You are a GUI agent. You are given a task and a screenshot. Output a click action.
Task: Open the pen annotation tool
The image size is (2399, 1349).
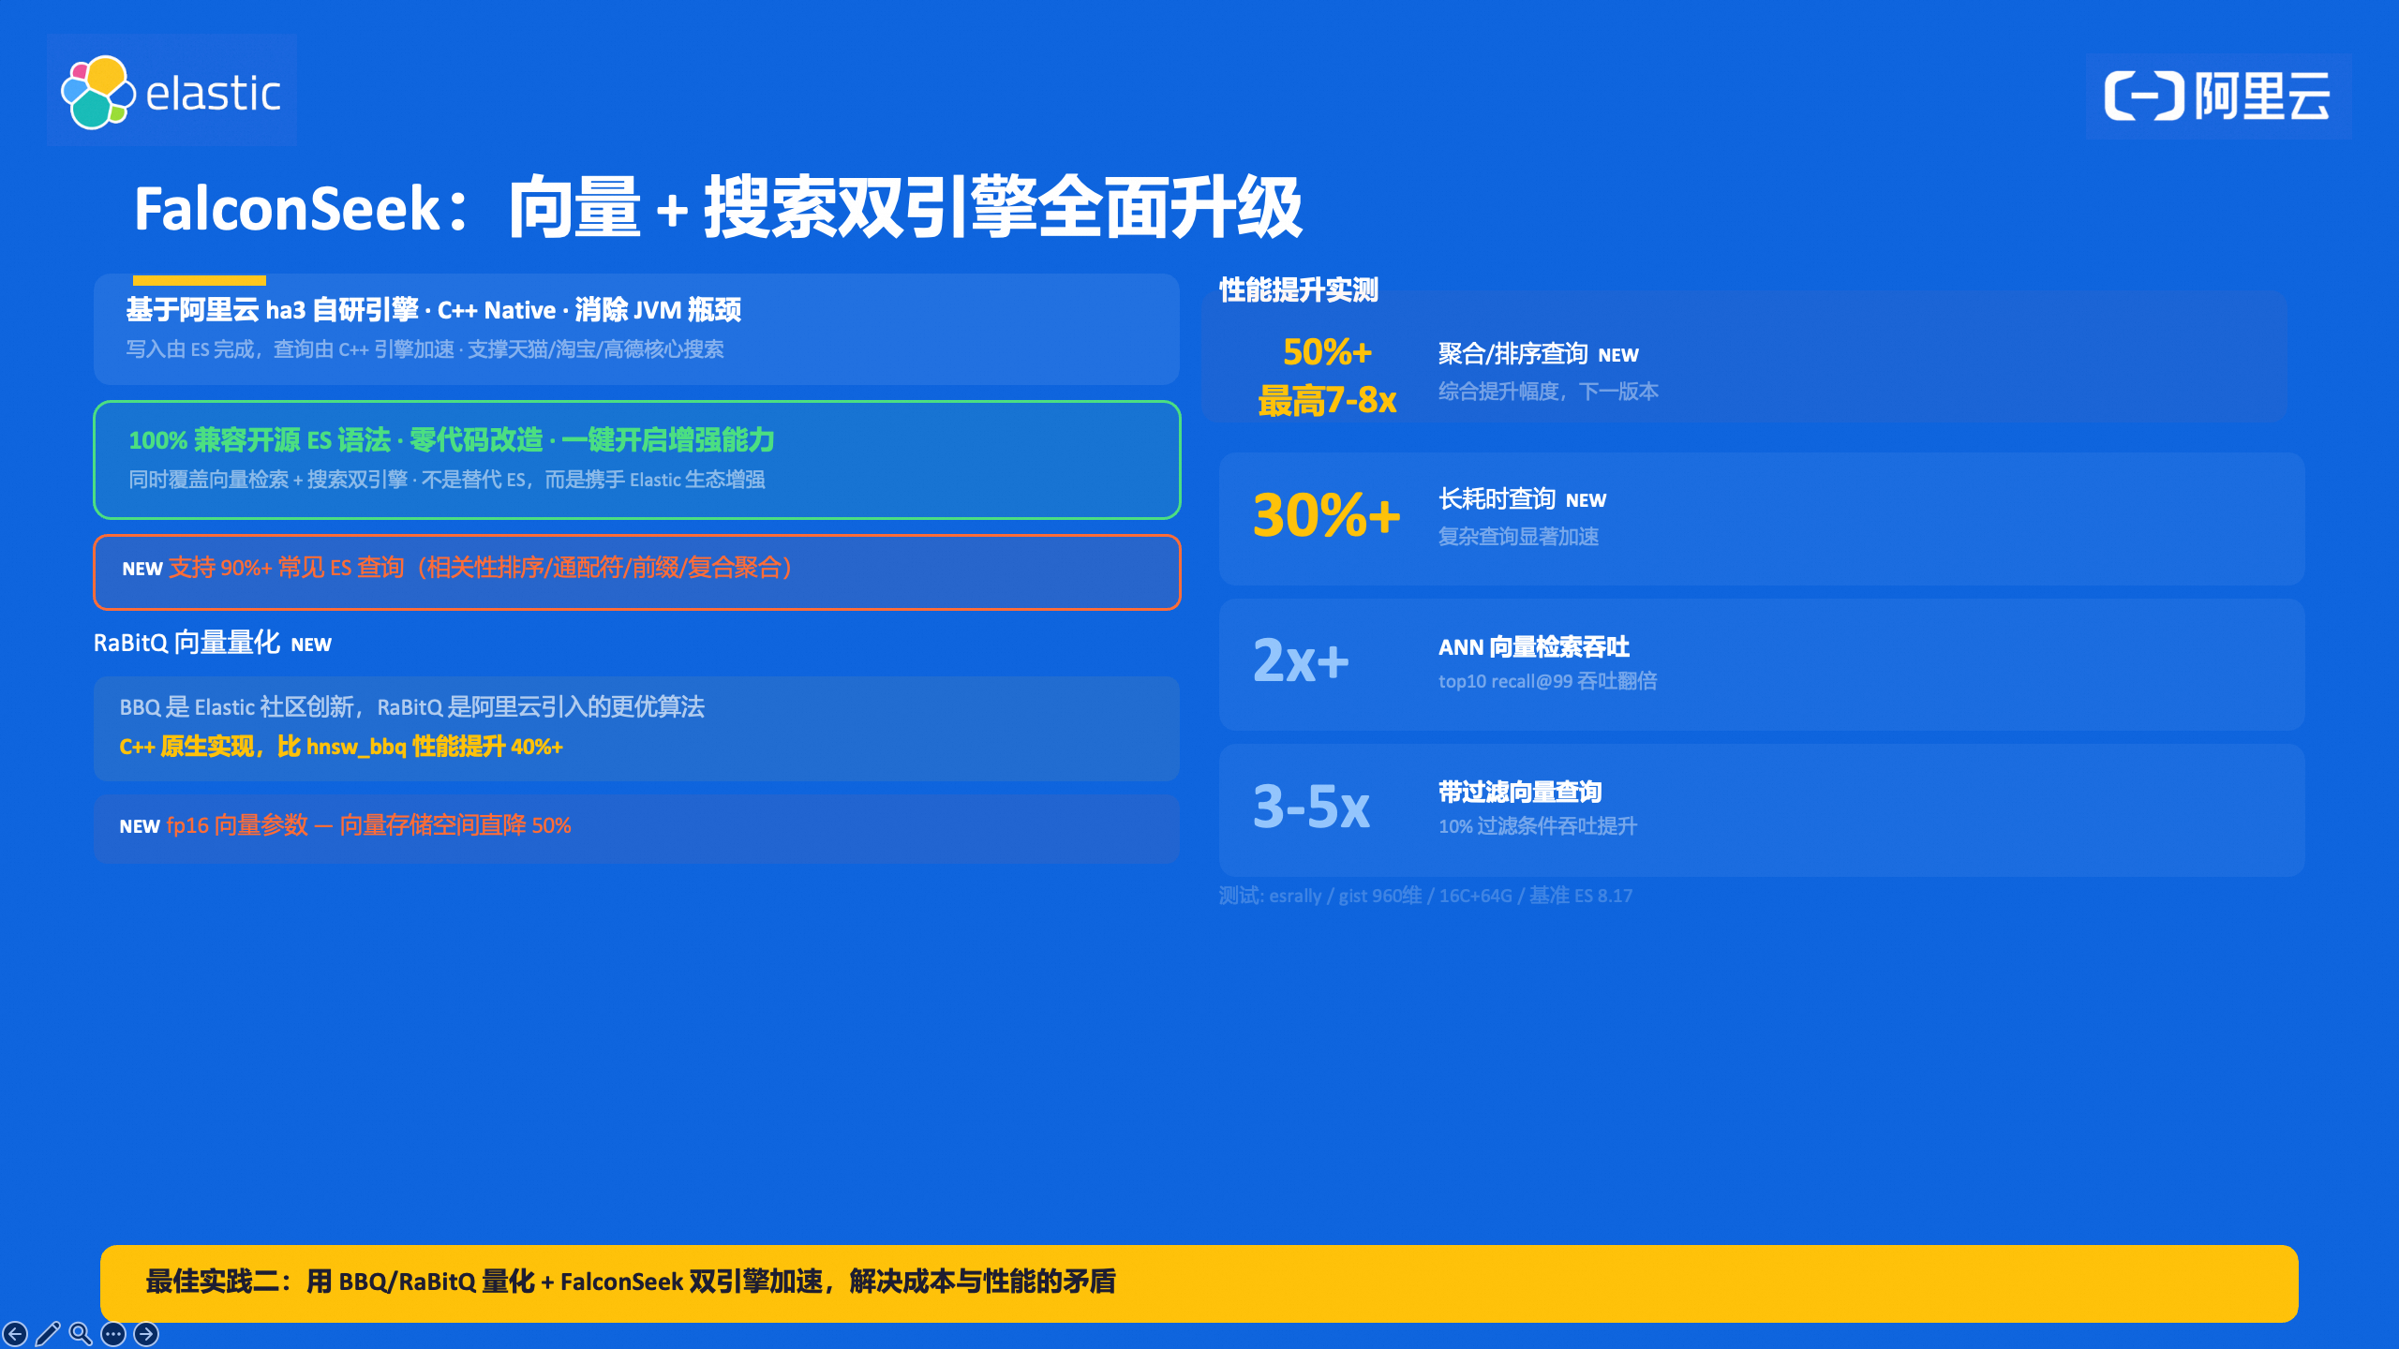(48, 1333)
